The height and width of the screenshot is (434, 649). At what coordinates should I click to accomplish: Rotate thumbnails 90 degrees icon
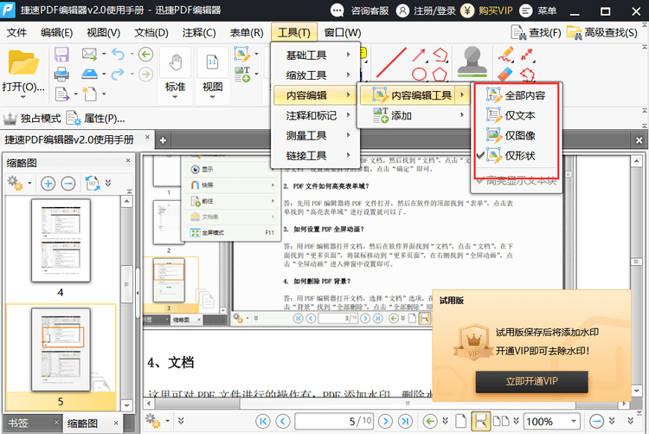click(x=93, y=184)
